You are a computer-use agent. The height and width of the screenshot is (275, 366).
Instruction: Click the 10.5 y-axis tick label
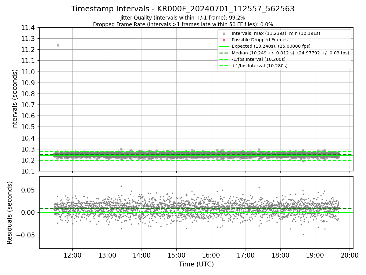coord(29,127)
